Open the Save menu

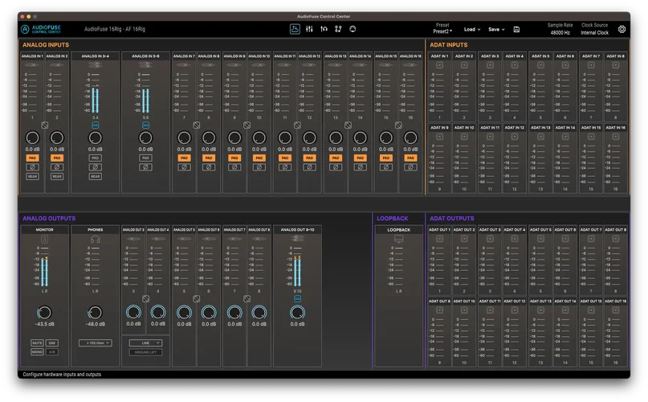pyautogui.click(x=495, y=29)
